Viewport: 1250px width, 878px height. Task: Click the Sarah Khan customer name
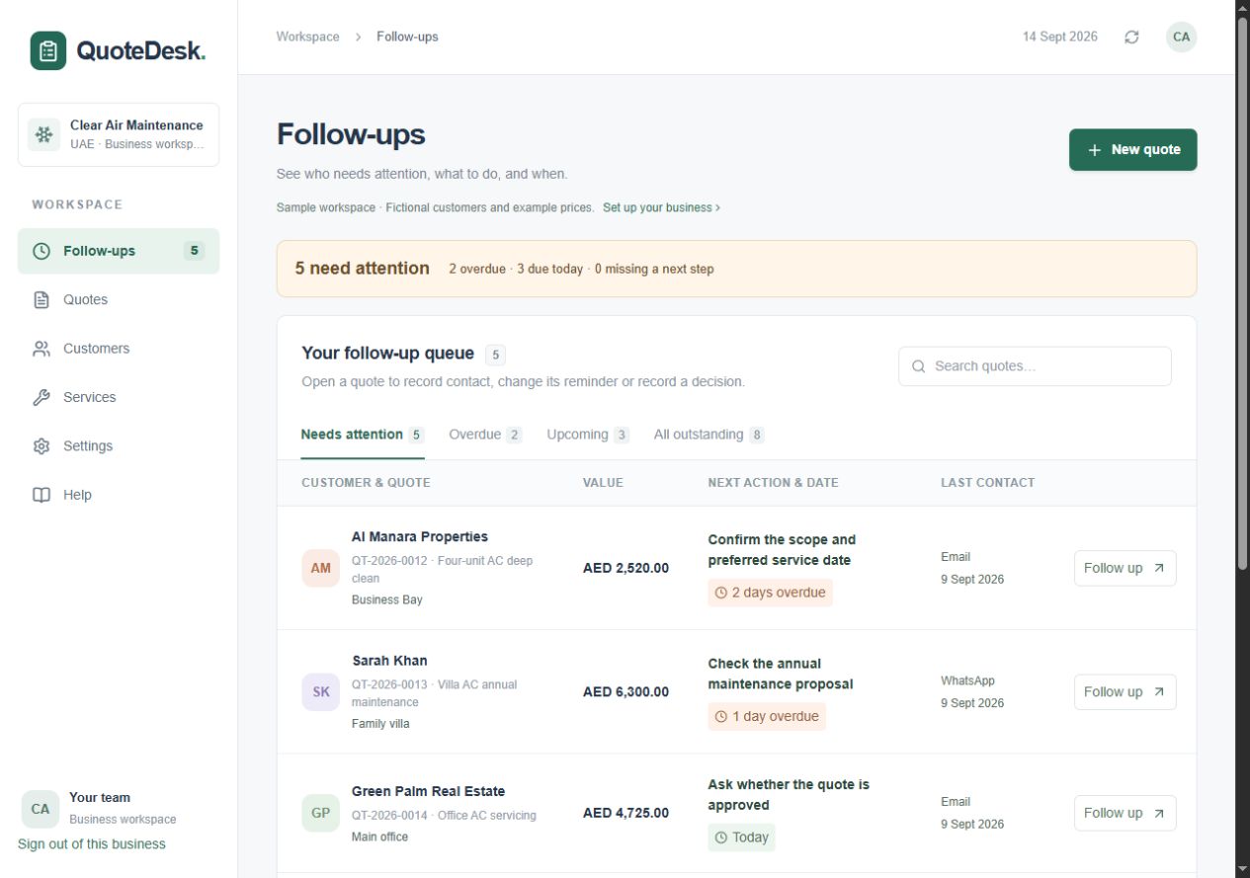point(389,661)
